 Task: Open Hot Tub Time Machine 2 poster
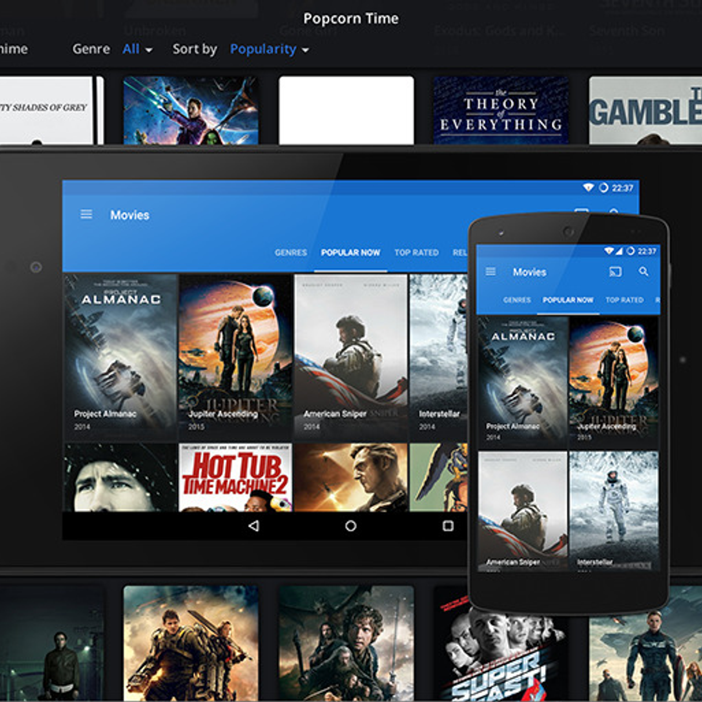[236, 477]
